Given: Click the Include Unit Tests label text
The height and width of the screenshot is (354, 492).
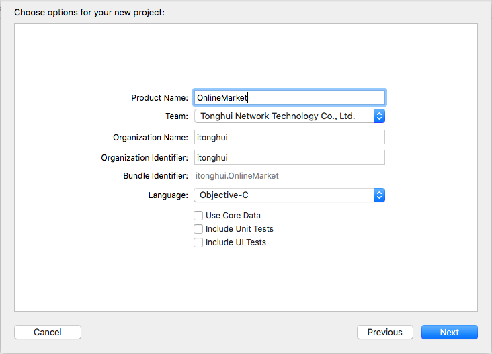Looking at the screenshot, I should (x=239, y=229).
